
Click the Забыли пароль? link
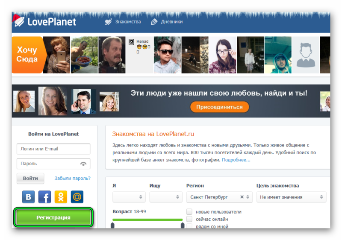tap(72, 179)
